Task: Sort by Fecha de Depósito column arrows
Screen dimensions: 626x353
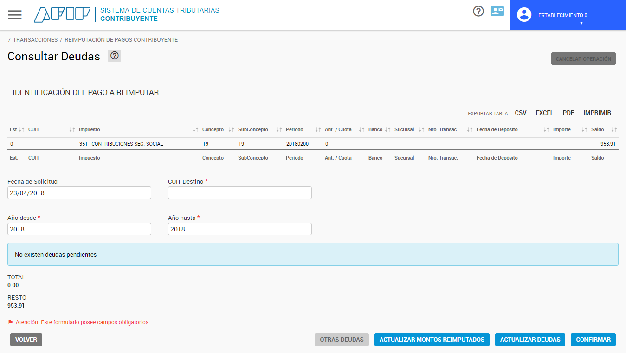Action: tap(546, 130)
